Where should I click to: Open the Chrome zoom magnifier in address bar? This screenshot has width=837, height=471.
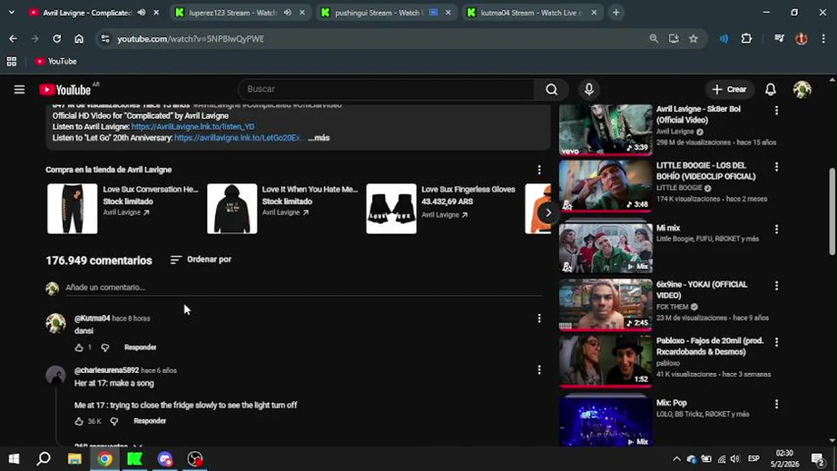pyautogui.click(x=654, y=39)
